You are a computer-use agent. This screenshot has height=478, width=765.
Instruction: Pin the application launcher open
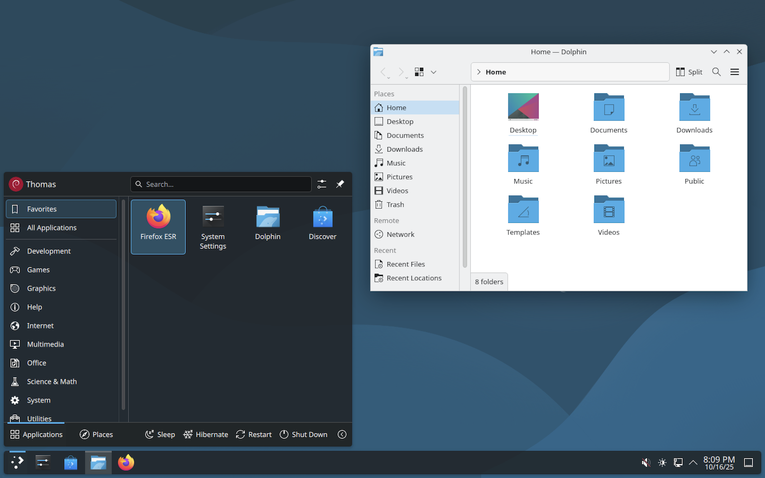tap(340, 184)
